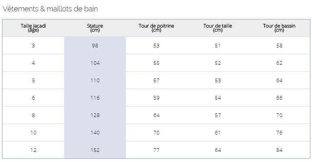Click stature value 140
312x162 pixels.
pos(95,133)
